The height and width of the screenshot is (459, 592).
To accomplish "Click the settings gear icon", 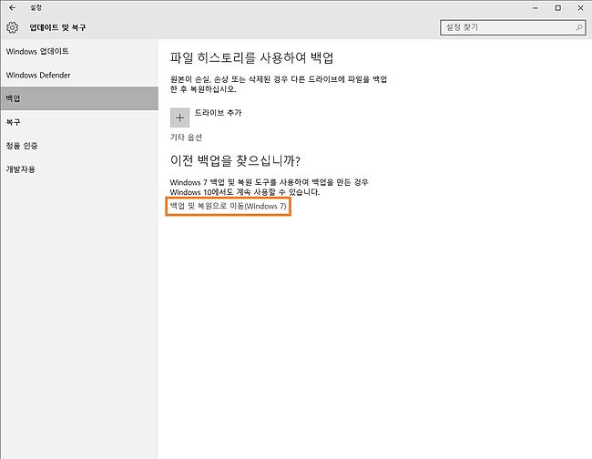I will pos(12,27).
